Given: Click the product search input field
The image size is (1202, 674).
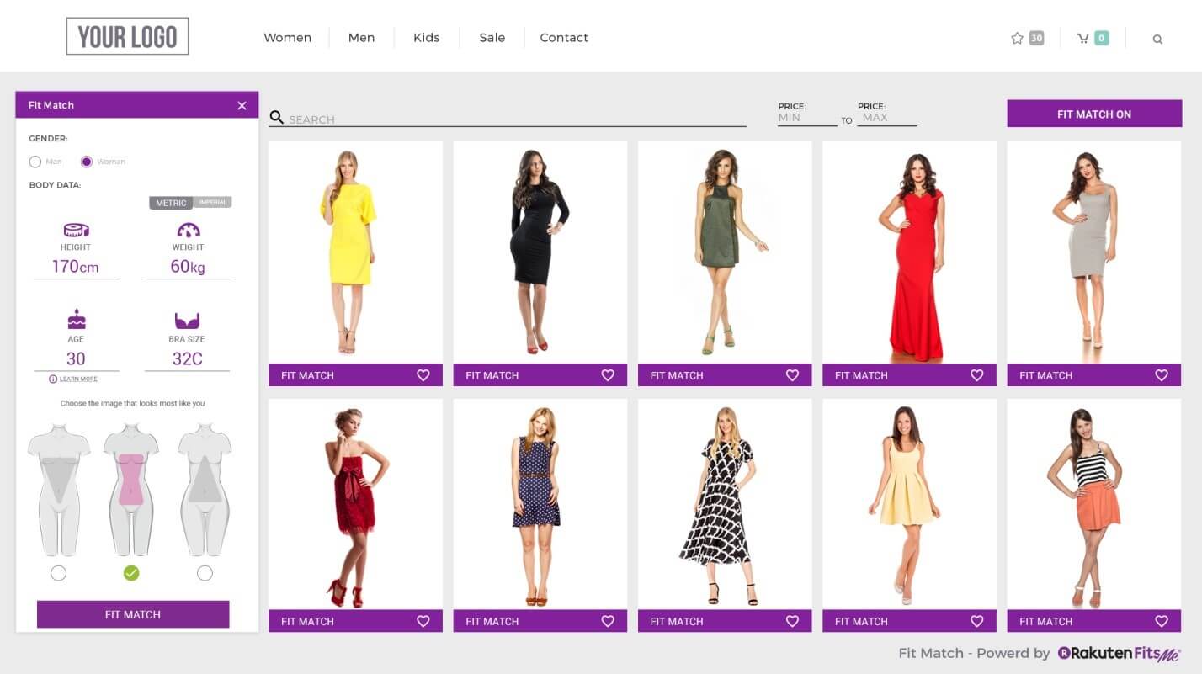Looking at the screenshot, I should (x=515, y=119).
